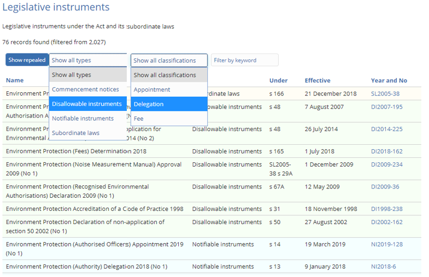Choose Show all types in open list
The width and height of the screenshot is (429, 277).
88,75
